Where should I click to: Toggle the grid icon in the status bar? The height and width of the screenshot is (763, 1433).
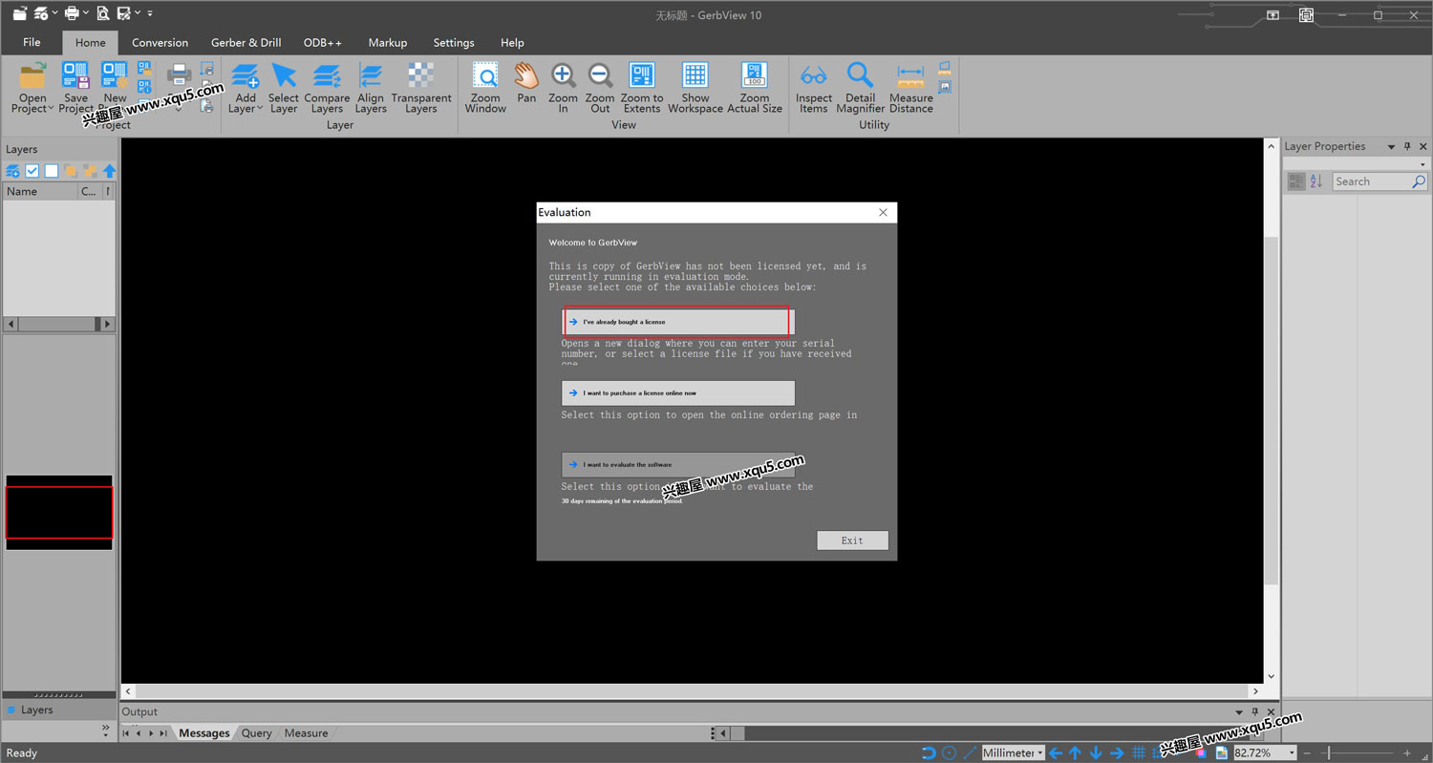pyautogui.click(x=1139, y=752)
